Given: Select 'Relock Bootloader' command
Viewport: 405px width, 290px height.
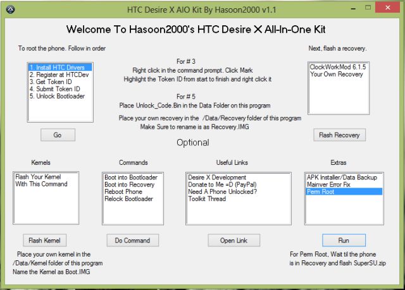Looking at the screenshot, I should 133,199.
